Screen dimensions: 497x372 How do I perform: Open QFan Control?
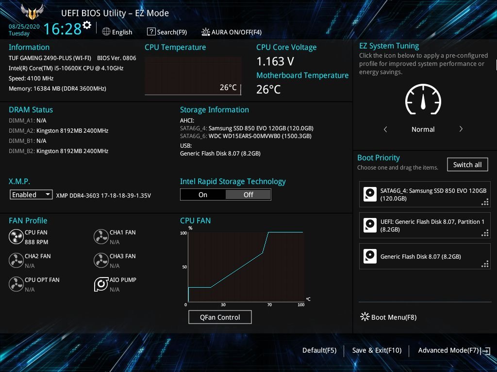tap(220, 317)
